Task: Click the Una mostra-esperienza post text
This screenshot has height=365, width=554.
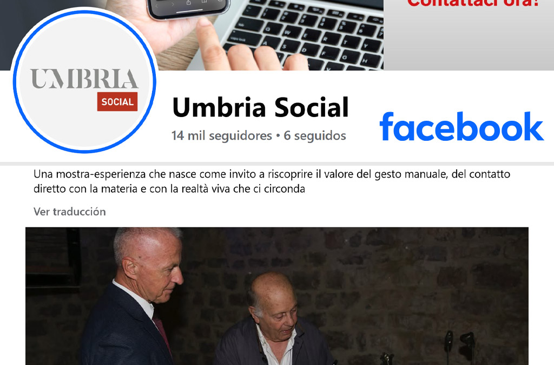Action: pyautogui.click(x=272, y=181)
